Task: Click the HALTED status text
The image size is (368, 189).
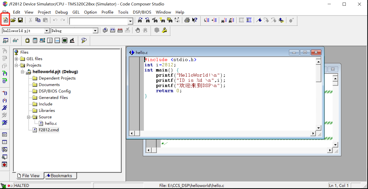Action: pos(21,185)
